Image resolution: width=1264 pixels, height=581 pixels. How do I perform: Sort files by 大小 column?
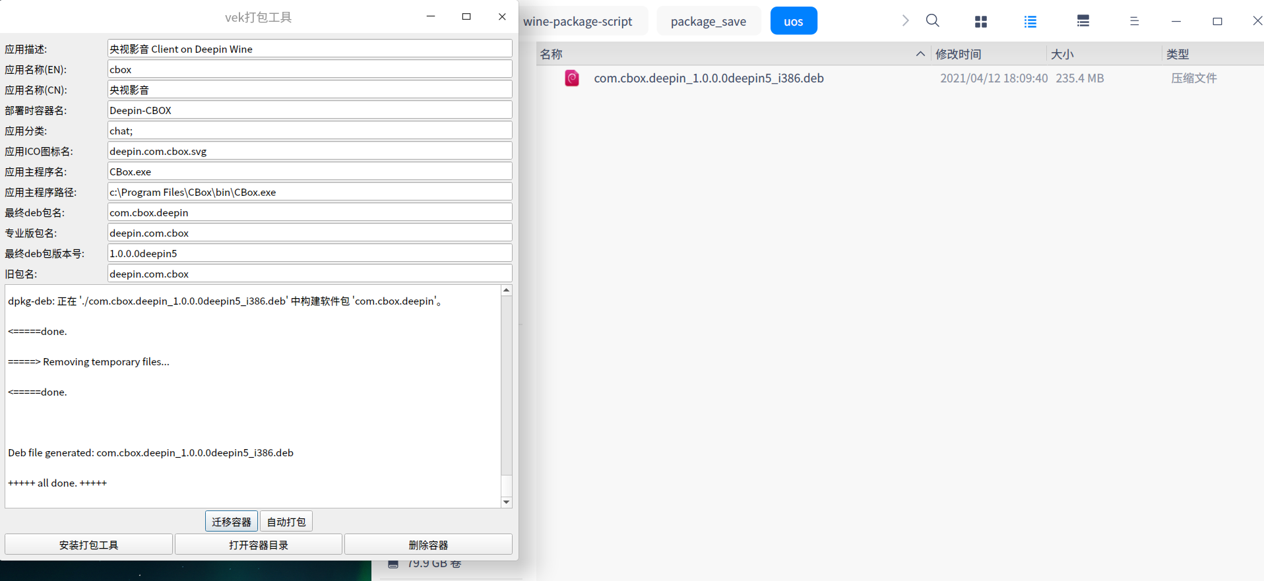[x=1062, y=54]
